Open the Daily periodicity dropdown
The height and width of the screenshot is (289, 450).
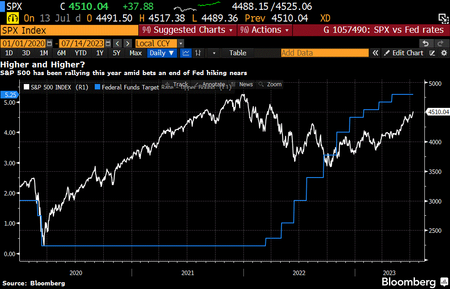tap(162, 53)
